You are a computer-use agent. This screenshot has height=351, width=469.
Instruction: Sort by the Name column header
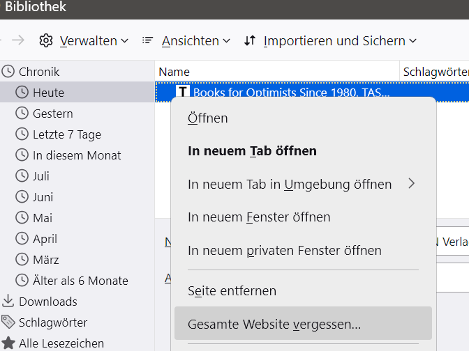point(174,72)
